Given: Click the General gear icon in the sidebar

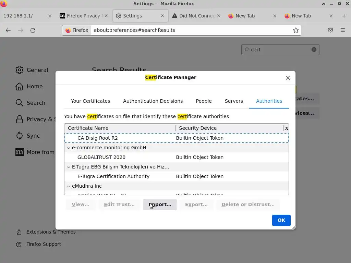Looking at the screenshot, I should (x=20, y=70).
